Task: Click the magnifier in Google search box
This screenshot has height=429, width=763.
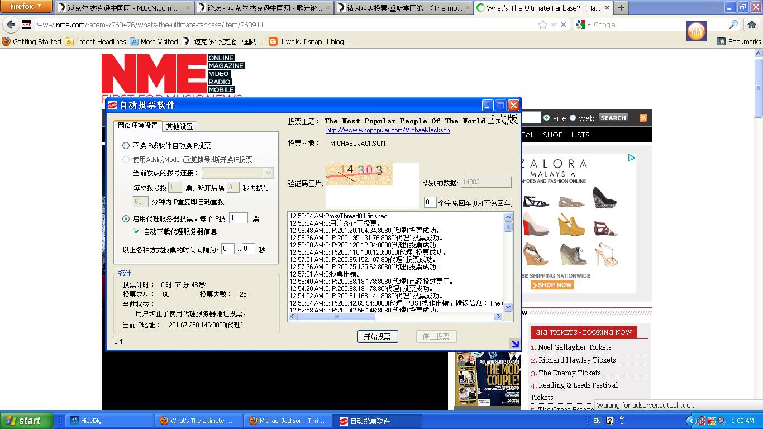Action: pyautogui.click(x=733, y=25)
